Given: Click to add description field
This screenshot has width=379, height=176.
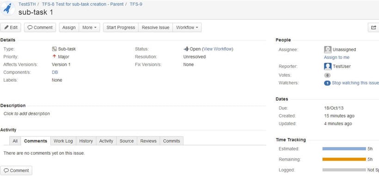Looking at the screenshot, I should 27,113.
